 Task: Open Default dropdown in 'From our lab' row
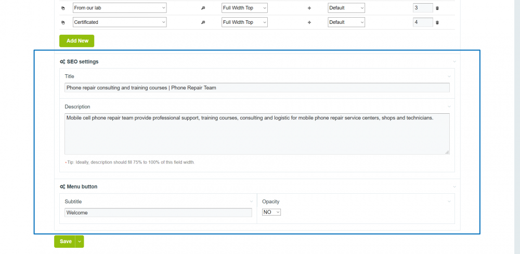coord(346,8)
